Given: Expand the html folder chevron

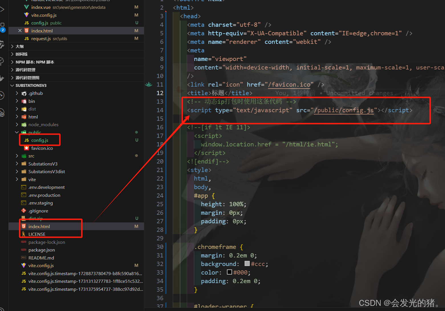Looking at the screenshot, I should coord(17,117).
